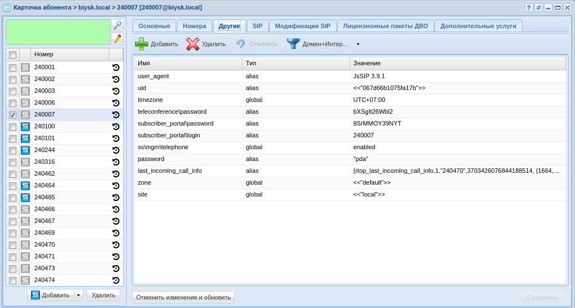Select the Другие tab
Image resolution: width=575 pixels, height=308 pixels.
point(229,26)
